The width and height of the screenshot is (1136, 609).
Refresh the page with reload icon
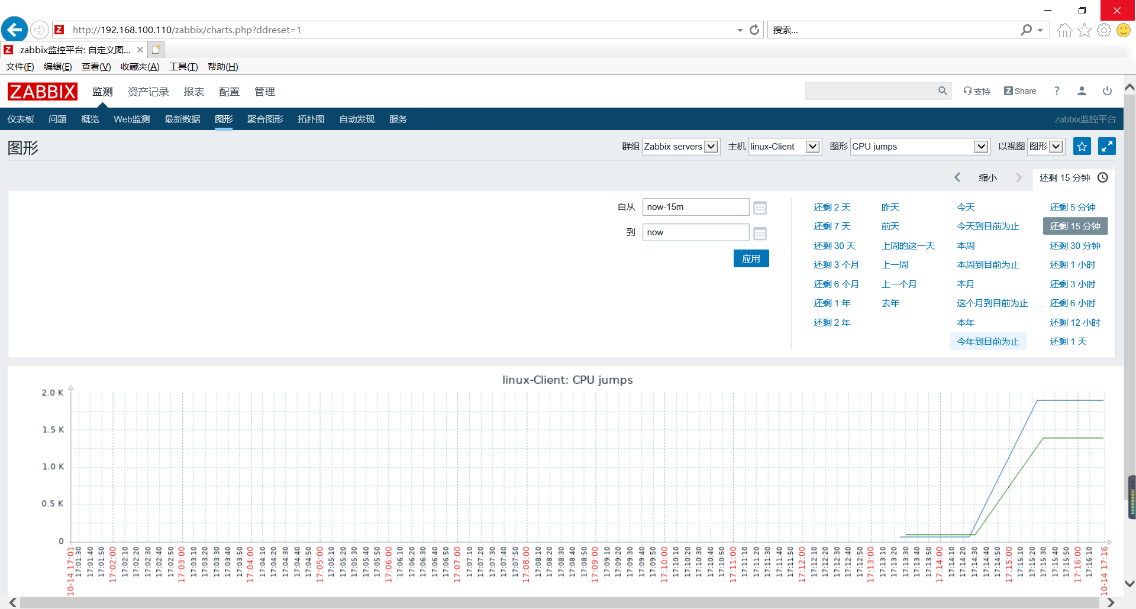754,30
